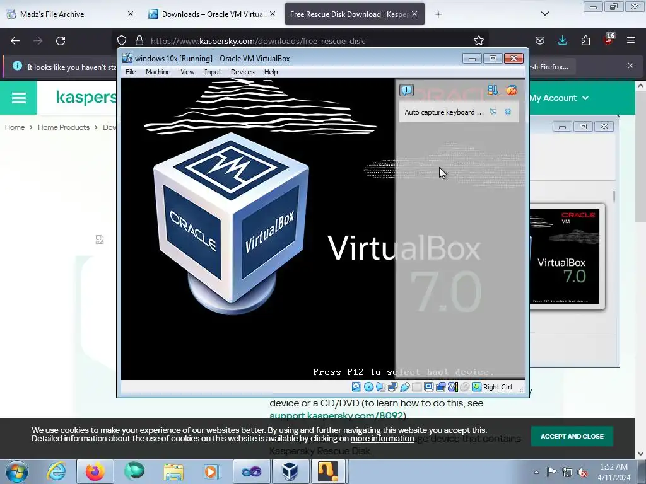Disable the Auto capture keyboard message icon
This screenshot has height=484, width=646.
point(493,112)
